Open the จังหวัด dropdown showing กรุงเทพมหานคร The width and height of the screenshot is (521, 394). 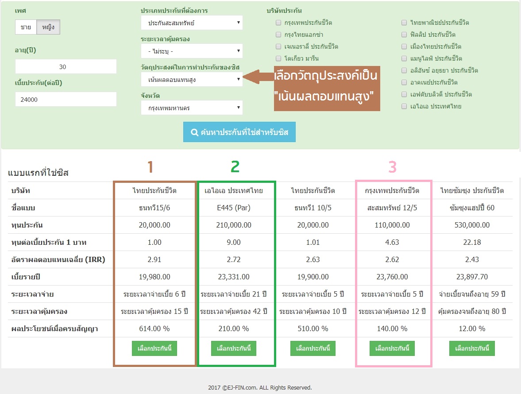[192, 108]
